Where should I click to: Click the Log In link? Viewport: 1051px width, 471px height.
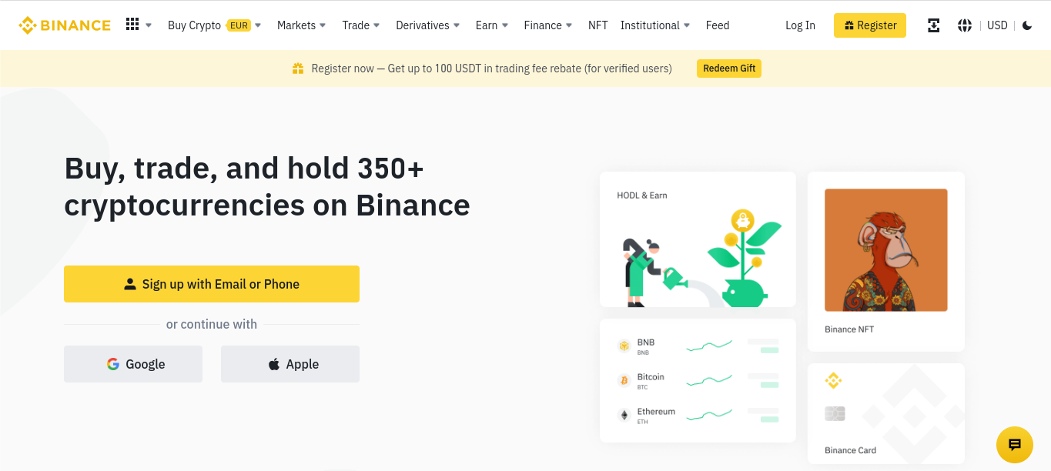click(x=800, y=25)
